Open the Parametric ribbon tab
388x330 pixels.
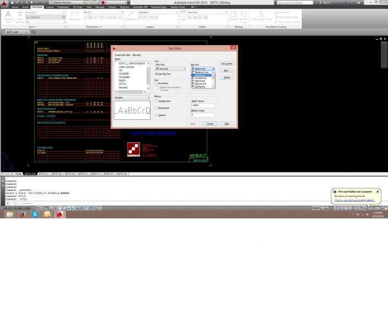coord(63,7)
